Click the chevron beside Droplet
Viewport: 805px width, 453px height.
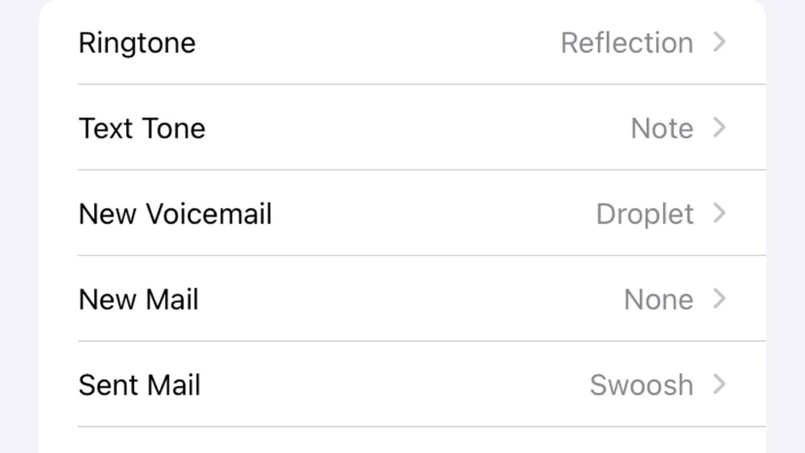(x=719, y=213)
